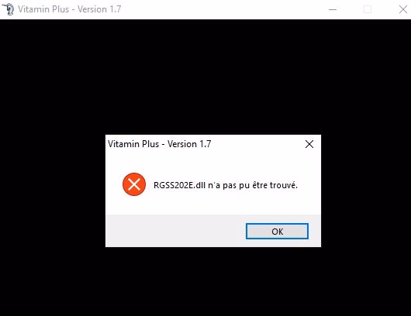The image size is (411, 316).
Task: Click the black game area below the dialog
Action: (x=205, y=281)
